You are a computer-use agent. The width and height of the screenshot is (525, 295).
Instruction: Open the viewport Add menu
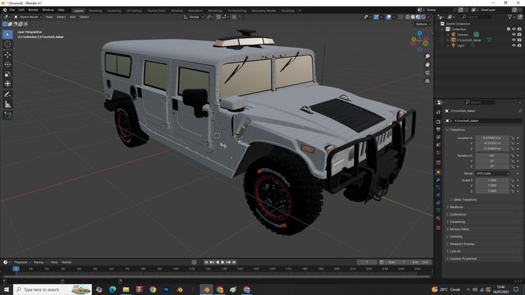tap(72, 17)
